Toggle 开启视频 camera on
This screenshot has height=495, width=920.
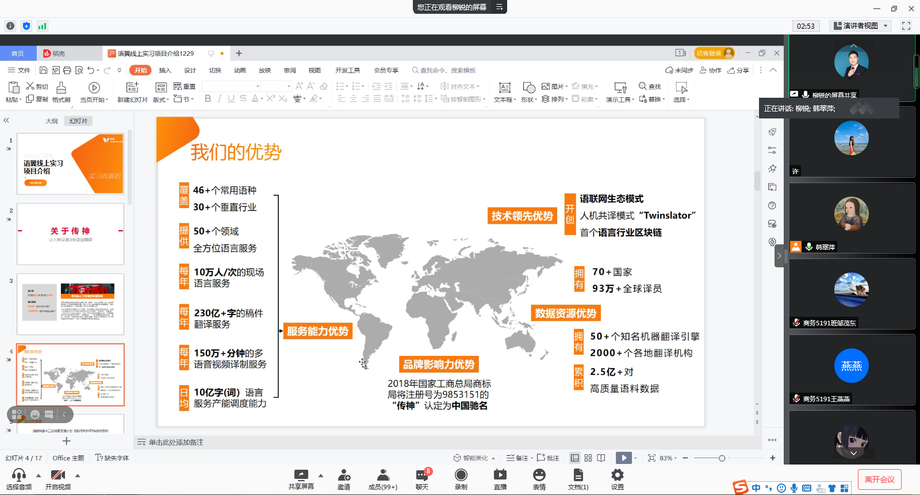pyautogui.click(x=57, y=475)
